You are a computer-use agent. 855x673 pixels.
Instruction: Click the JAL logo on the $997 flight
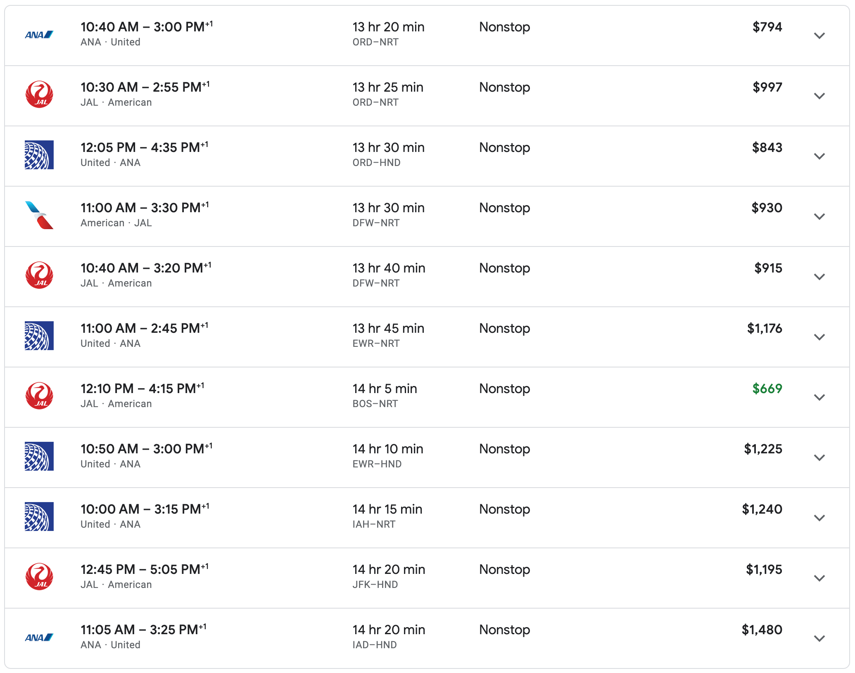[39, 95]
